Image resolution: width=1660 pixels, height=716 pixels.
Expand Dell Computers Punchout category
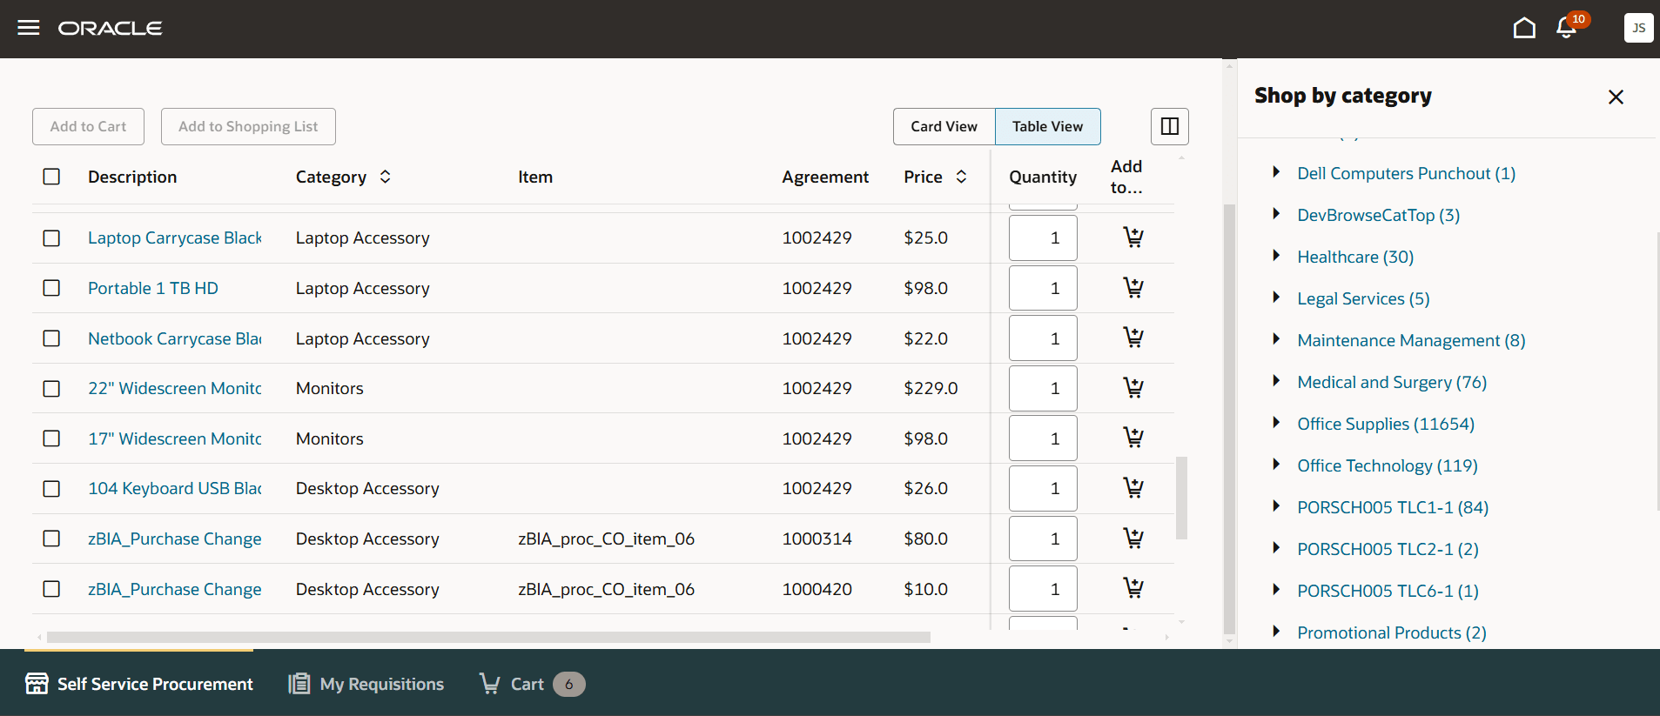1276,172
